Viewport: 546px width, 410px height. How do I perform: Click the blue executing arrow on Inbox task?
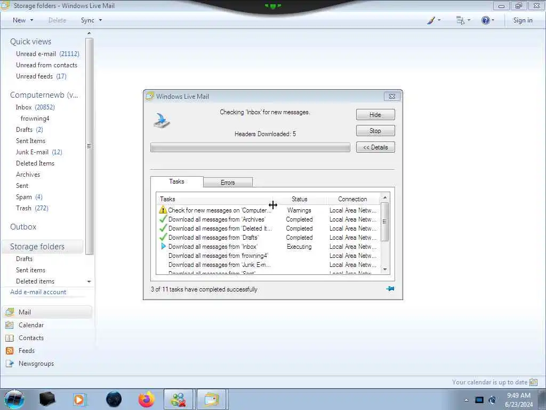pos(163,246)
